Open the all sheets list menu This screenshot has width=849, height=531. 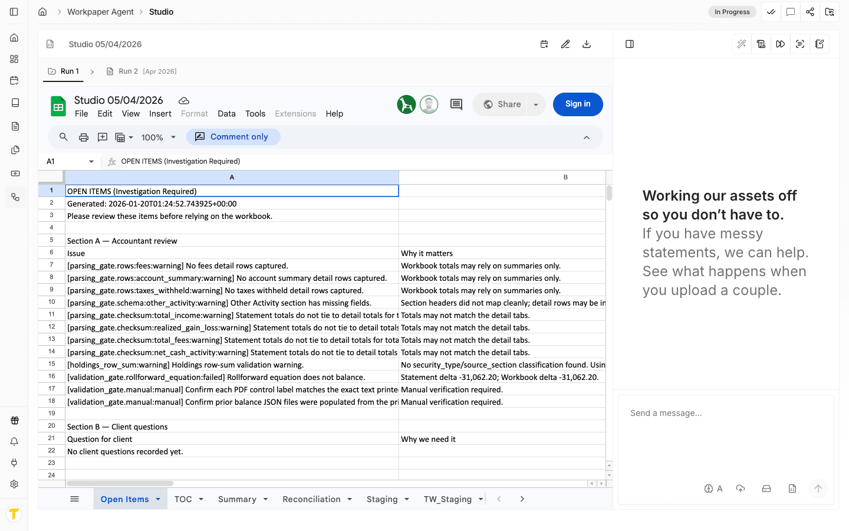tap(74, 499)
